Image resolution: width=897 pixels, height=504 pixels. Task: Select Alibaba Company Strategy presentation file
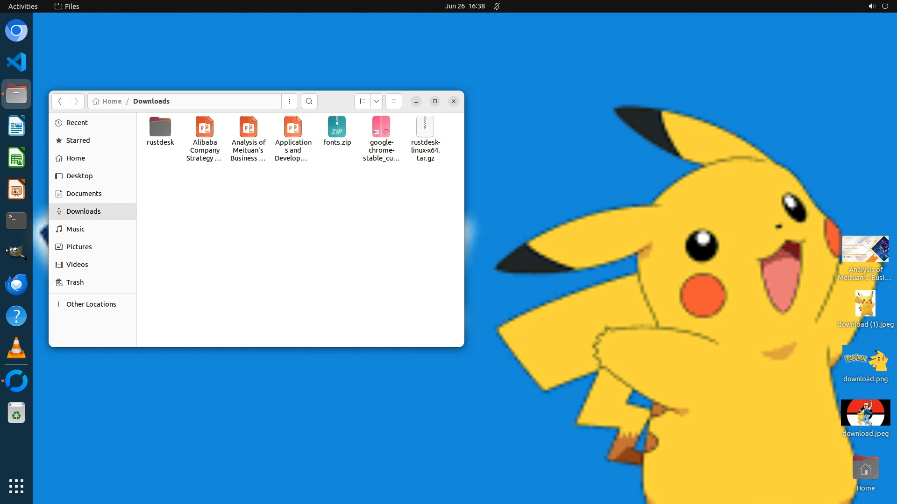click(x=204, y=127)
